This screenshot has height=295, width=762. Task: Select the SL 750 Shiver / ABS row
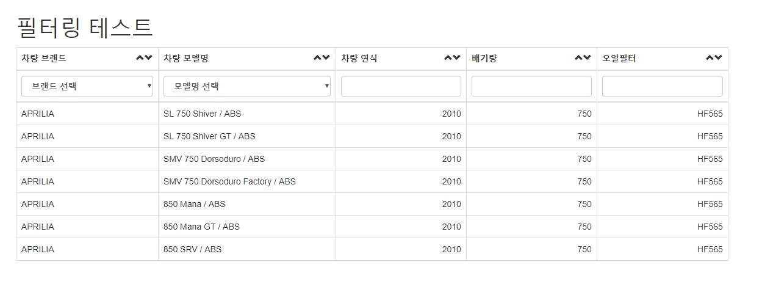[372, 114]
